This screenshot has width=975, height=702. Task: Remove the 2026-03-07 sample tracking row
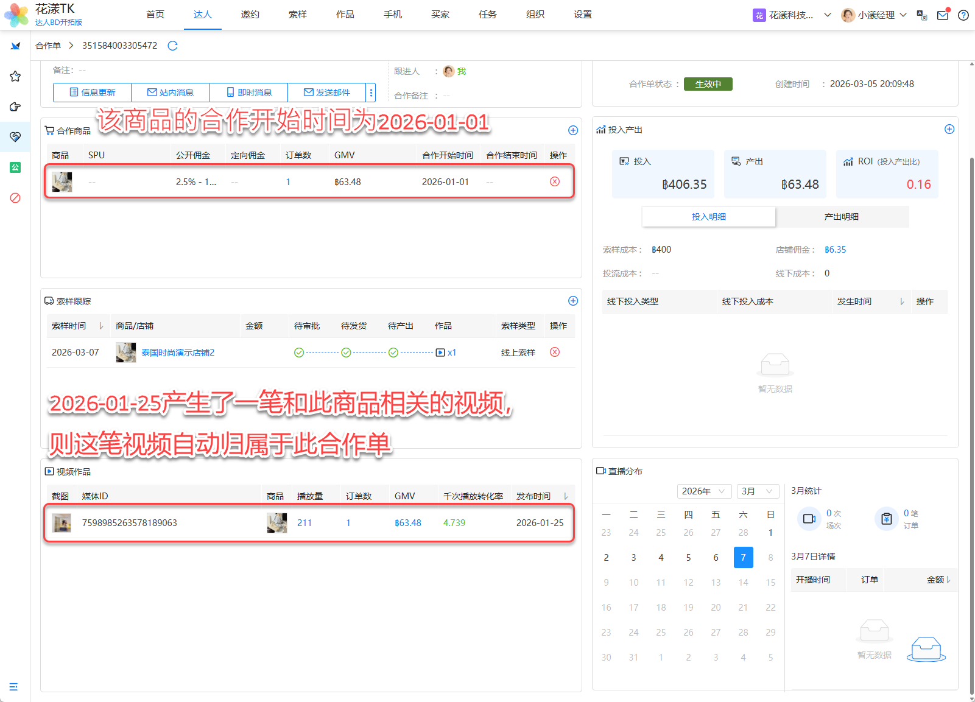tap(555, 352)
